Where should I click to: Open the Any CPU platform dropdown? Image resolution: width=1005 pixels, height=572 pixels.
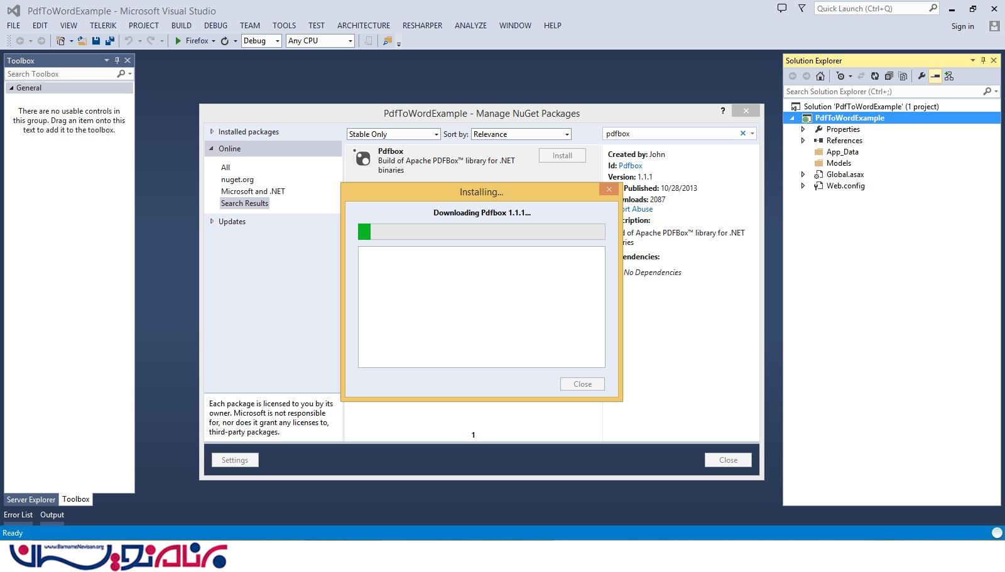pos(320,41)
